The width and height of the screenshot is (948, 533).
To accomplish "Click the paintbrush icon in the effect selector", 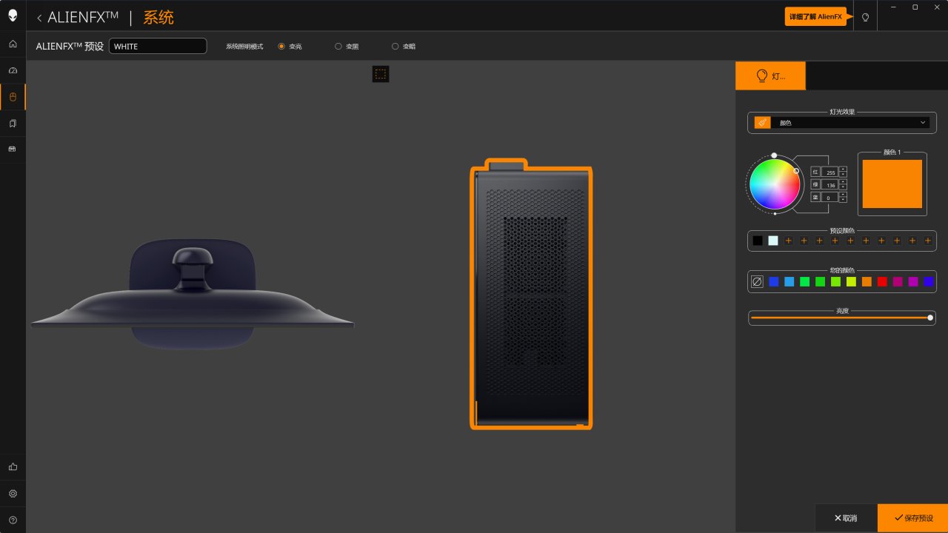I will 762,122.
